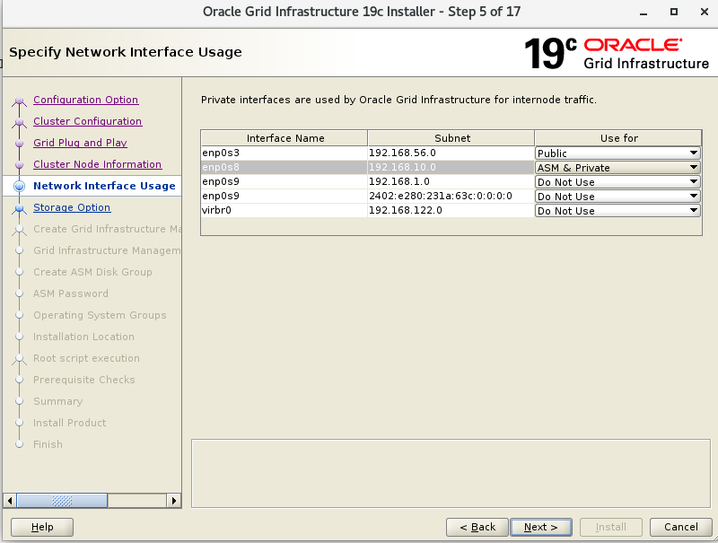Open Configuration Option step link
The height and width of the screenshot is (543, 718).
(85, 100)
